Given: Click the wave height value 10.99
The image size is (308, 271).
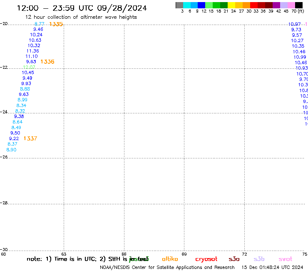Looking at the screenshot, I should [300, 57].
